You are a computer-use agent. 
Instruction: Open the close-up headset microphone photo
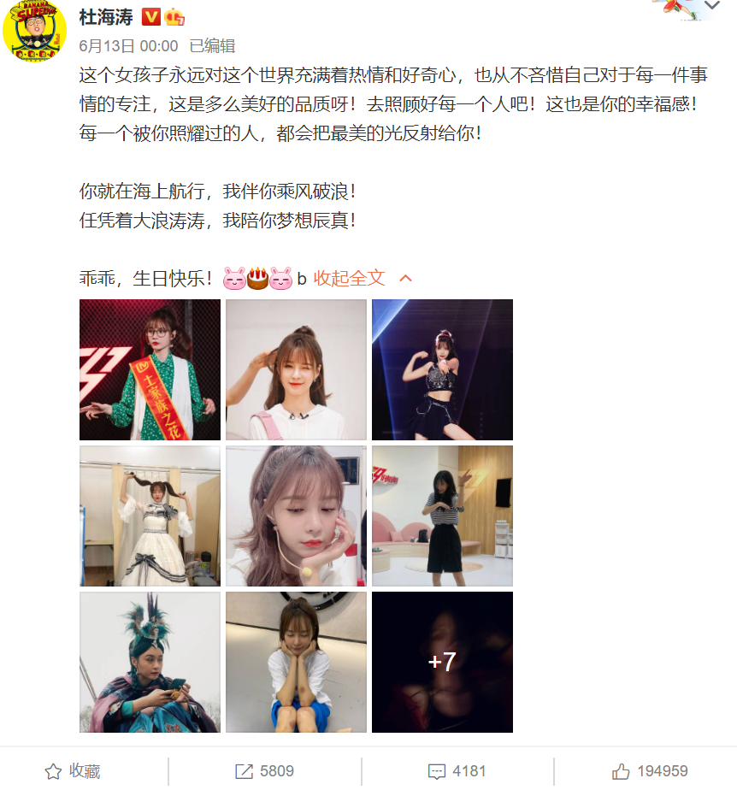pos(296,516)
